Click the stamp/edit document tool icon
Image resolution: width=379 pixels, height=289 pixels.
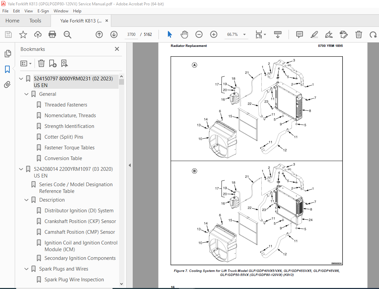[x=343, y=34]
